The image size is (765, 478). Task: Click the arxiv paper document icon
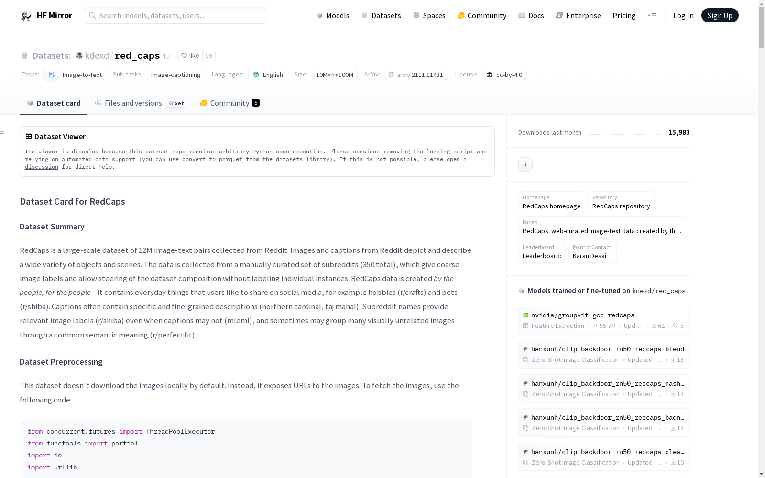click(392, 75)
